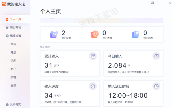Click the 我的皮肤 label

(x=67, y=38)
